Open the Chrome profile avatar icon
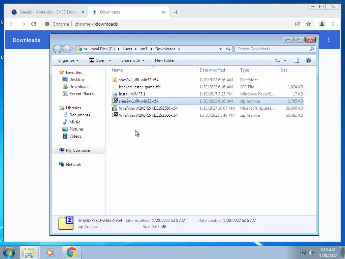The image size is (345, 259). pos(322,24)
